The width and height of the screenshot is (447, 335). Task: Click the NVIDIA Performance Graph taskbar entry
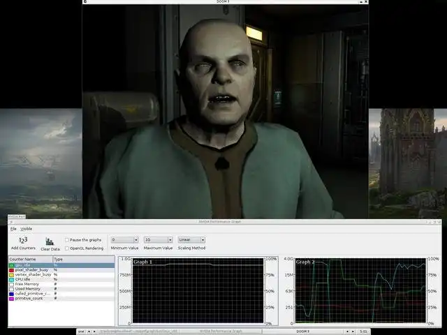(x=221, y=332)
